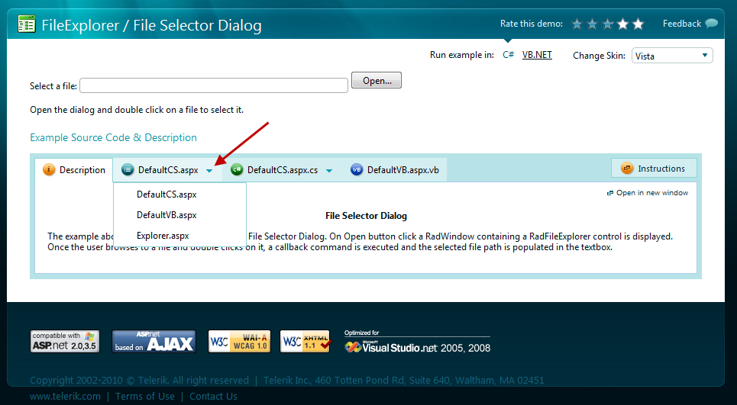Click the ASP.net compatible badge
The height and width of the screenshot is (405, 737).
click(65, 341)
